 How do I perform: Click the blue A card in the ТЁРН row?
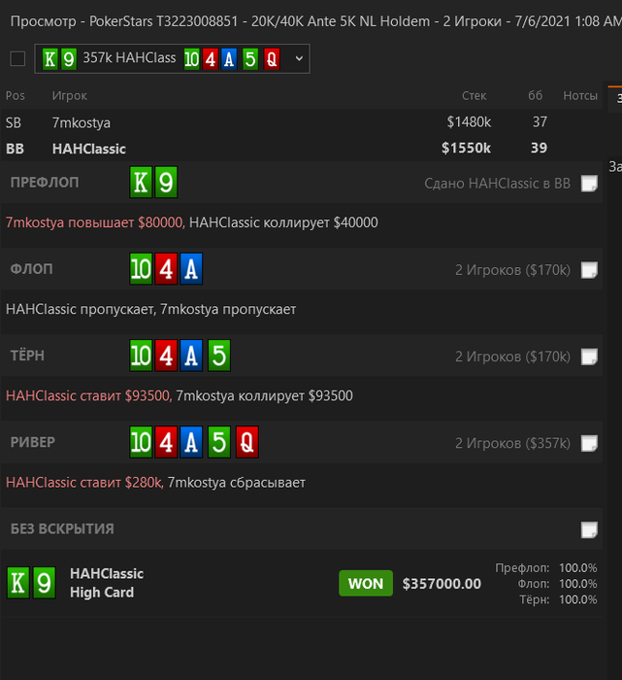[191, 356]
